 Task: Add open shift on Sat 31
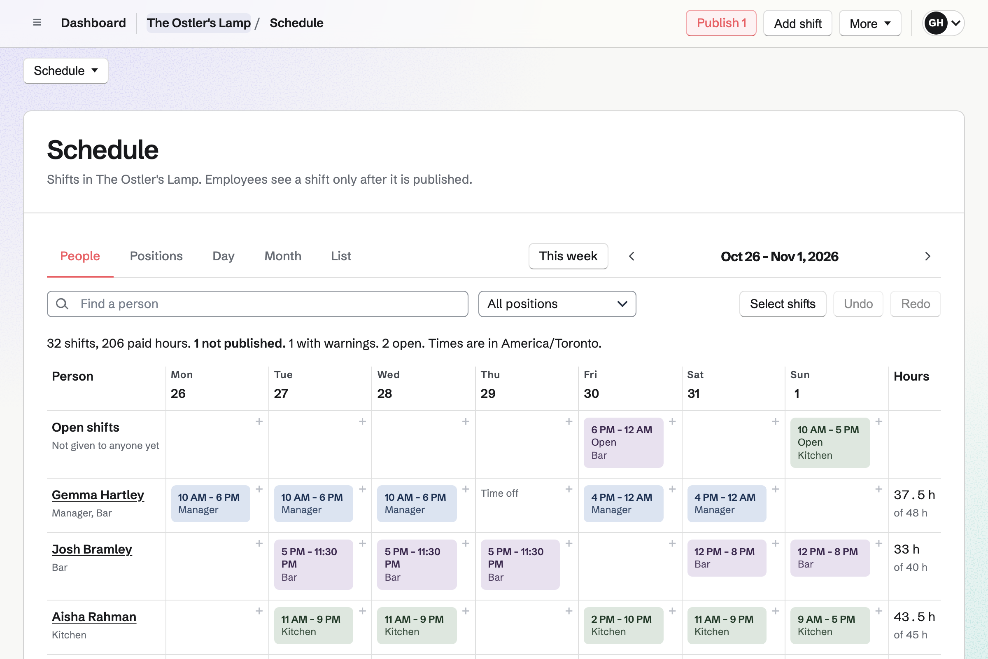776,421
